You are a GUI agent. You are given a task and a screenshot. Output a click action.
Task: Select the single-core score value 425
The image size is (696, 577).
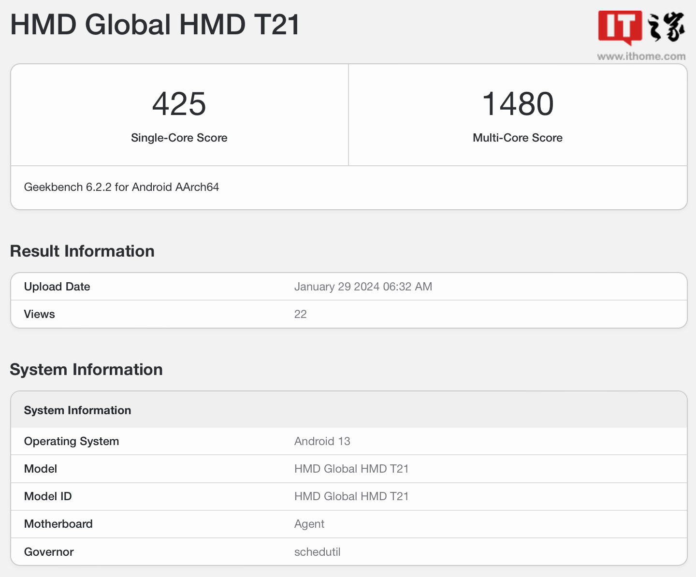179,104
